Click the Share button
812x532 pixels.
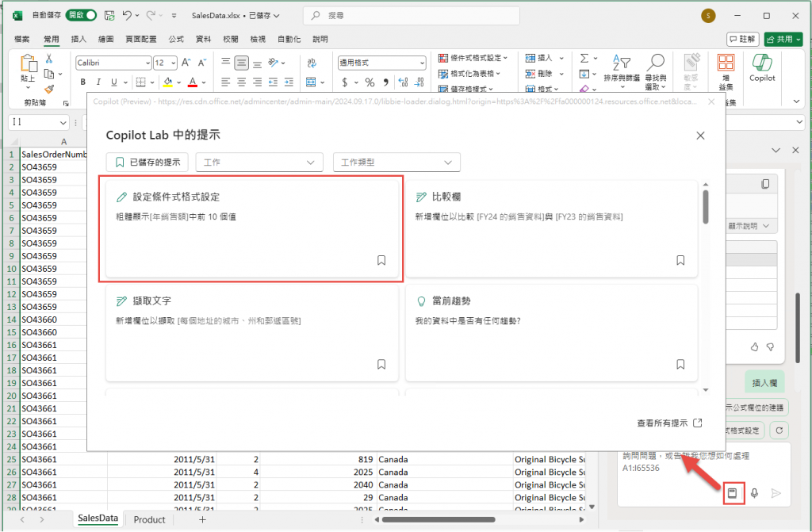click(783, 39)
